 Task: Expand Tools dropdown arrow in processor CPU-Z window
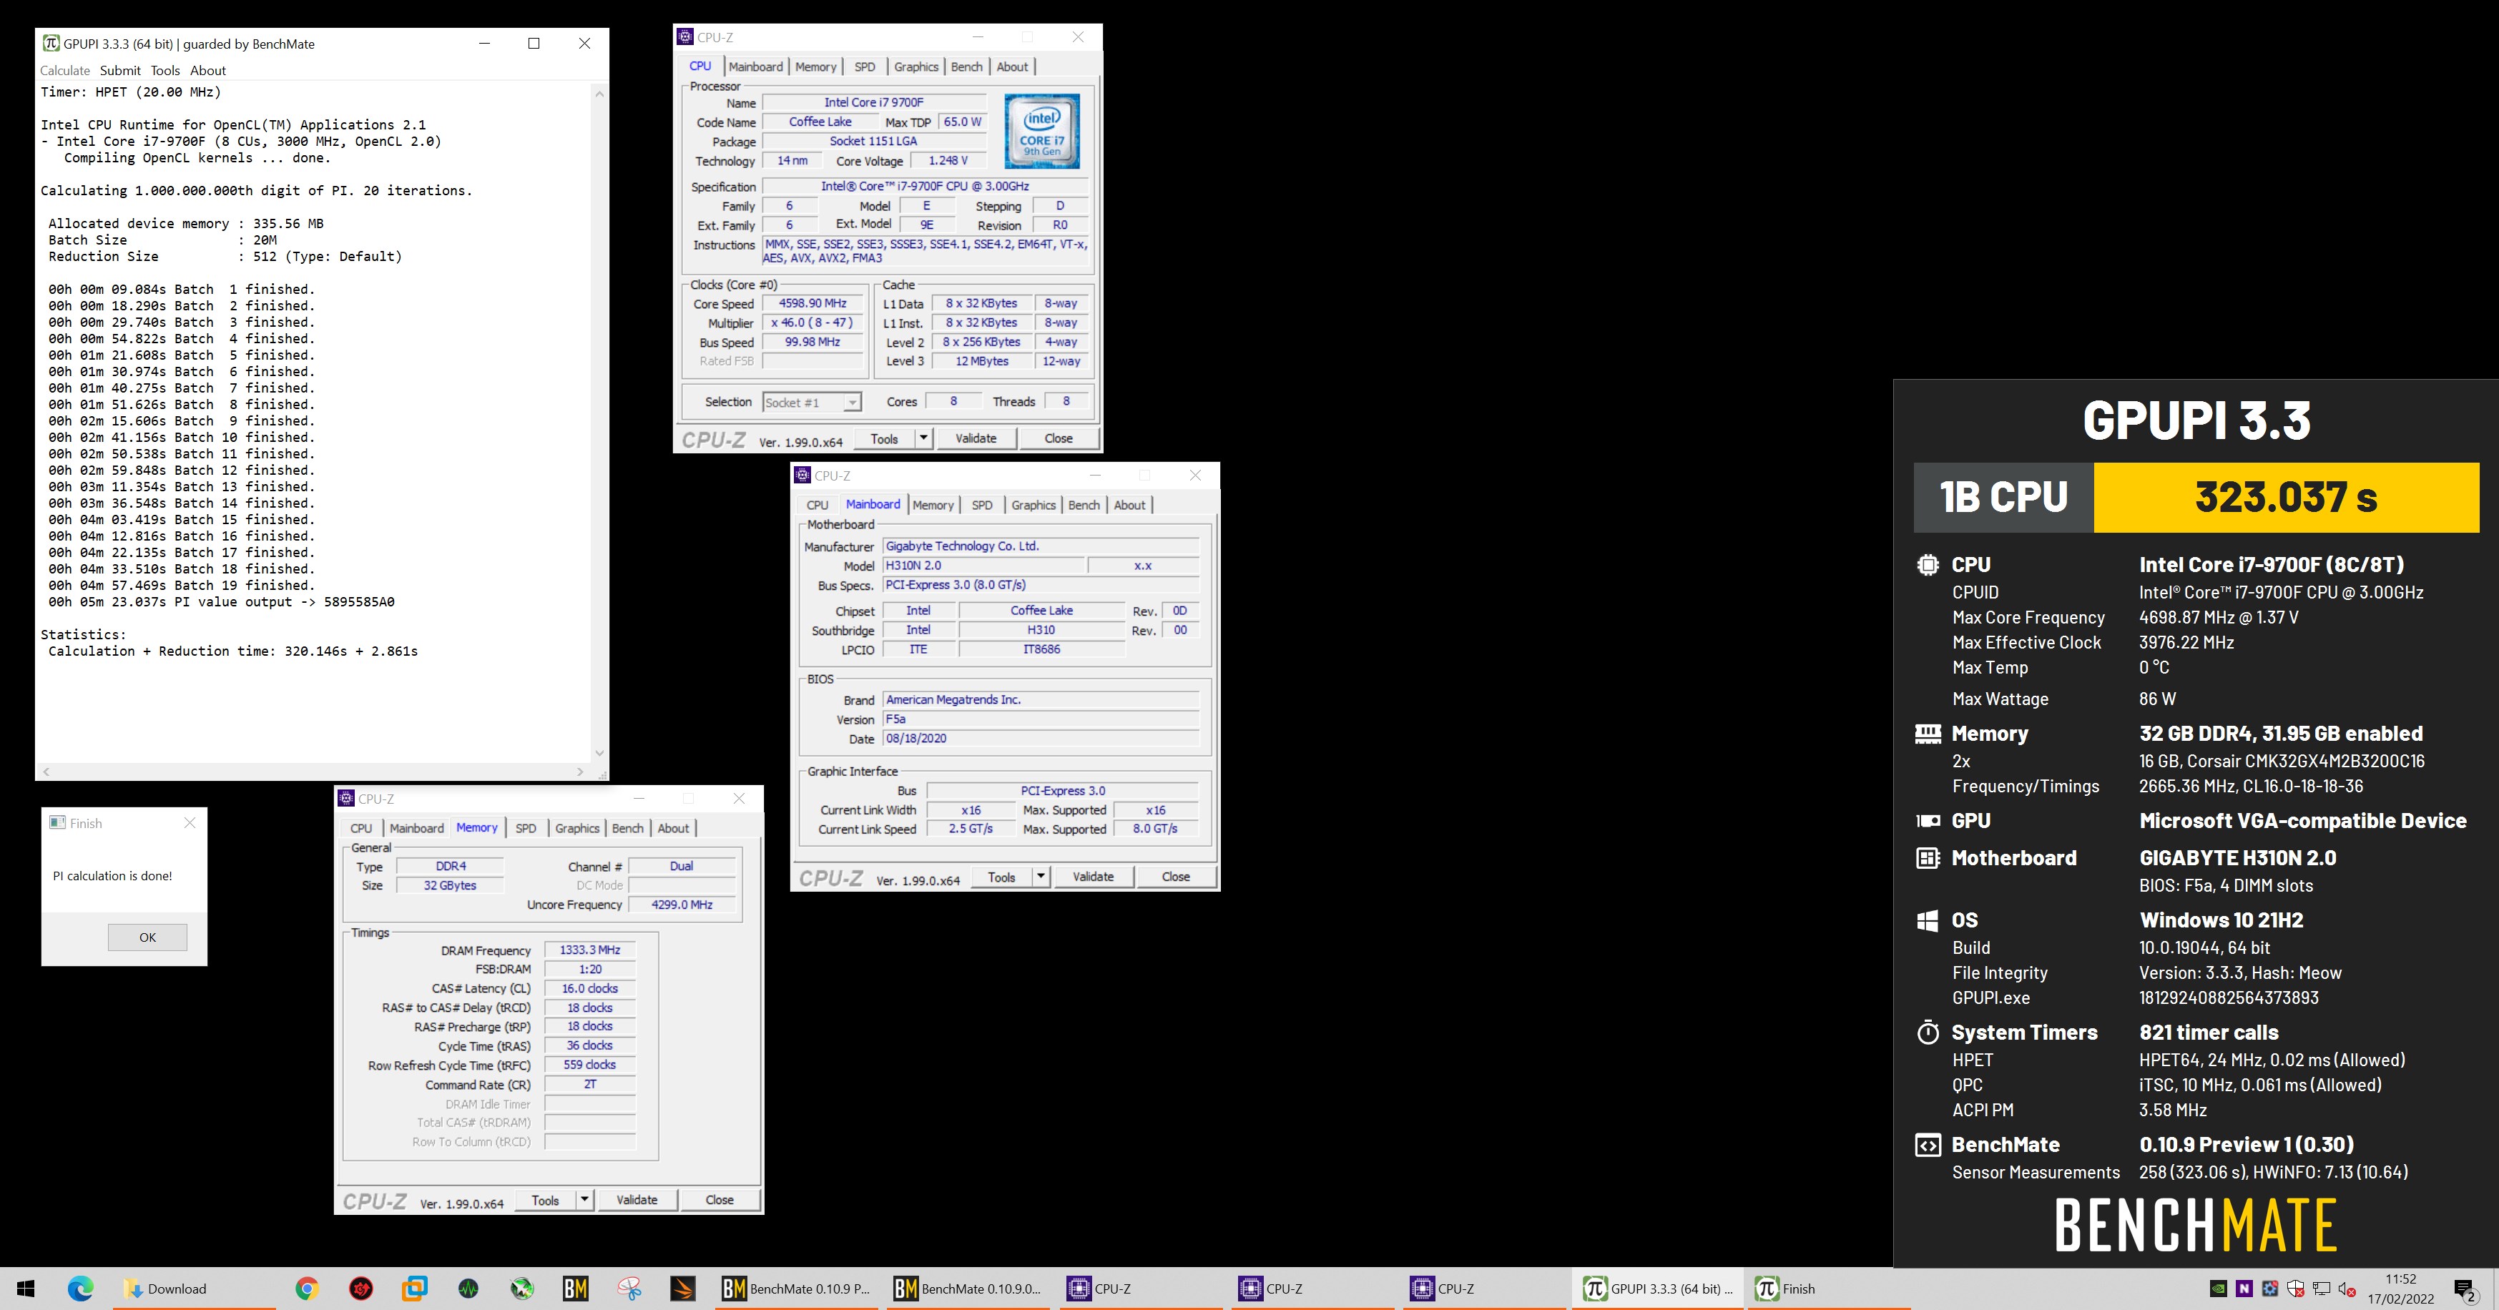coord(923,438)
